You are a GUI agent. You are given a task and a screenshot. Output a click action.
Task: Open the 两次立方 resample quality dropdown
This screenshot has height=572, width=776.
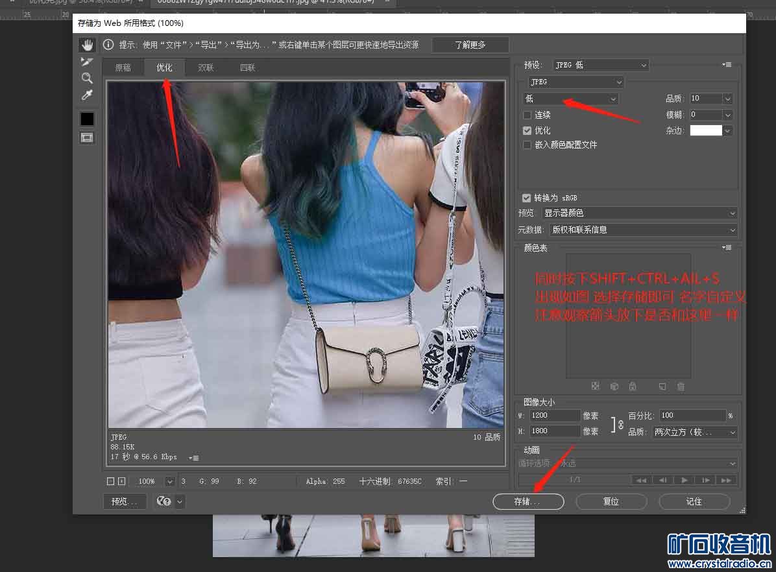[695, 432]
